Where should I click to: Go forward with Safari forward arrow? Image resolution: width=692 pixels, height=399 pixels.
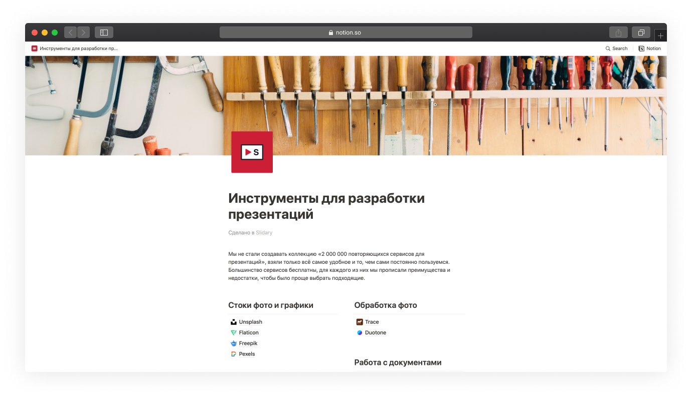coord(83,33)
